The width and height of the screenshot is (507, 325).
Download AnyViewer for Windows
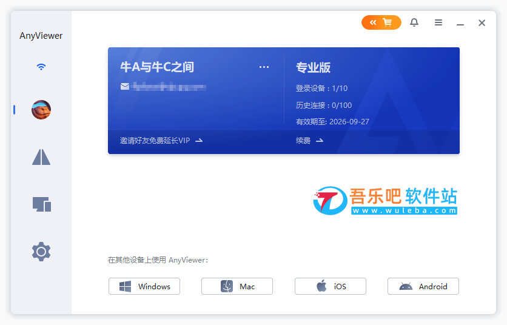(x=144, y=286)
